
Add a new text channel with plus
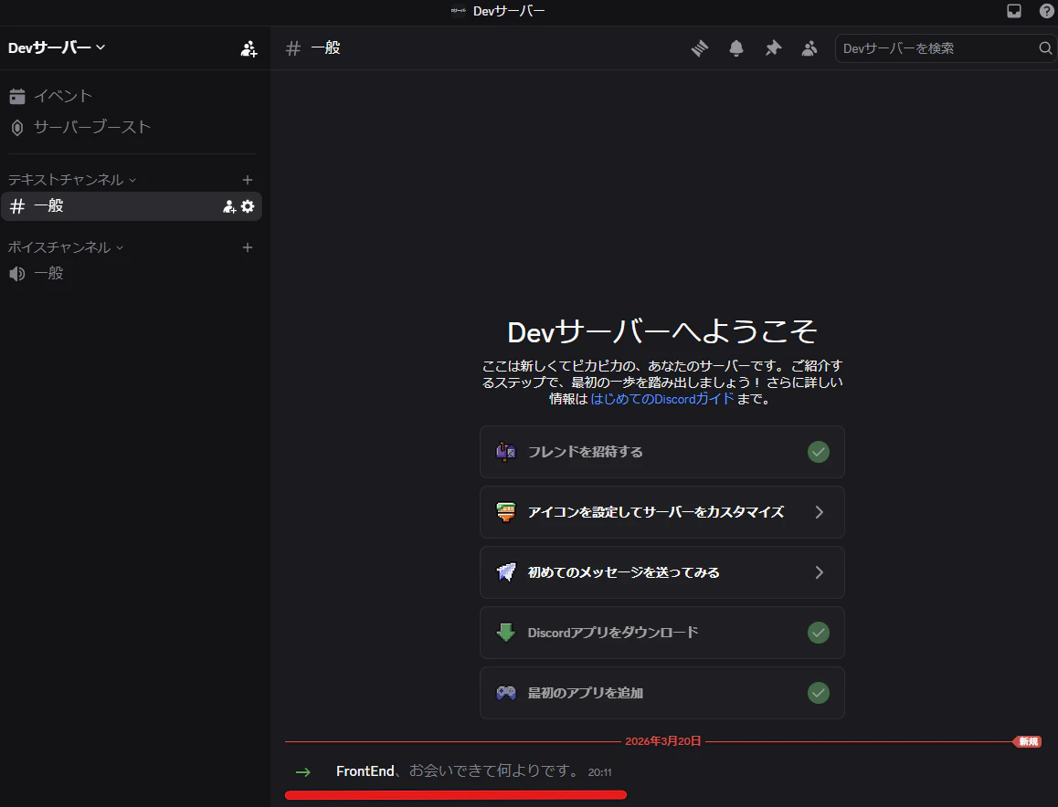click(x=248, y=180)
